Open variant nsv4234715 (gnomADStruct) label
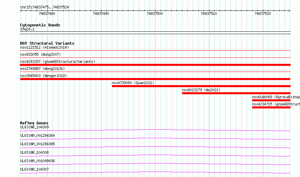Screen dimensions: 300x177 (x=276, y=104)
